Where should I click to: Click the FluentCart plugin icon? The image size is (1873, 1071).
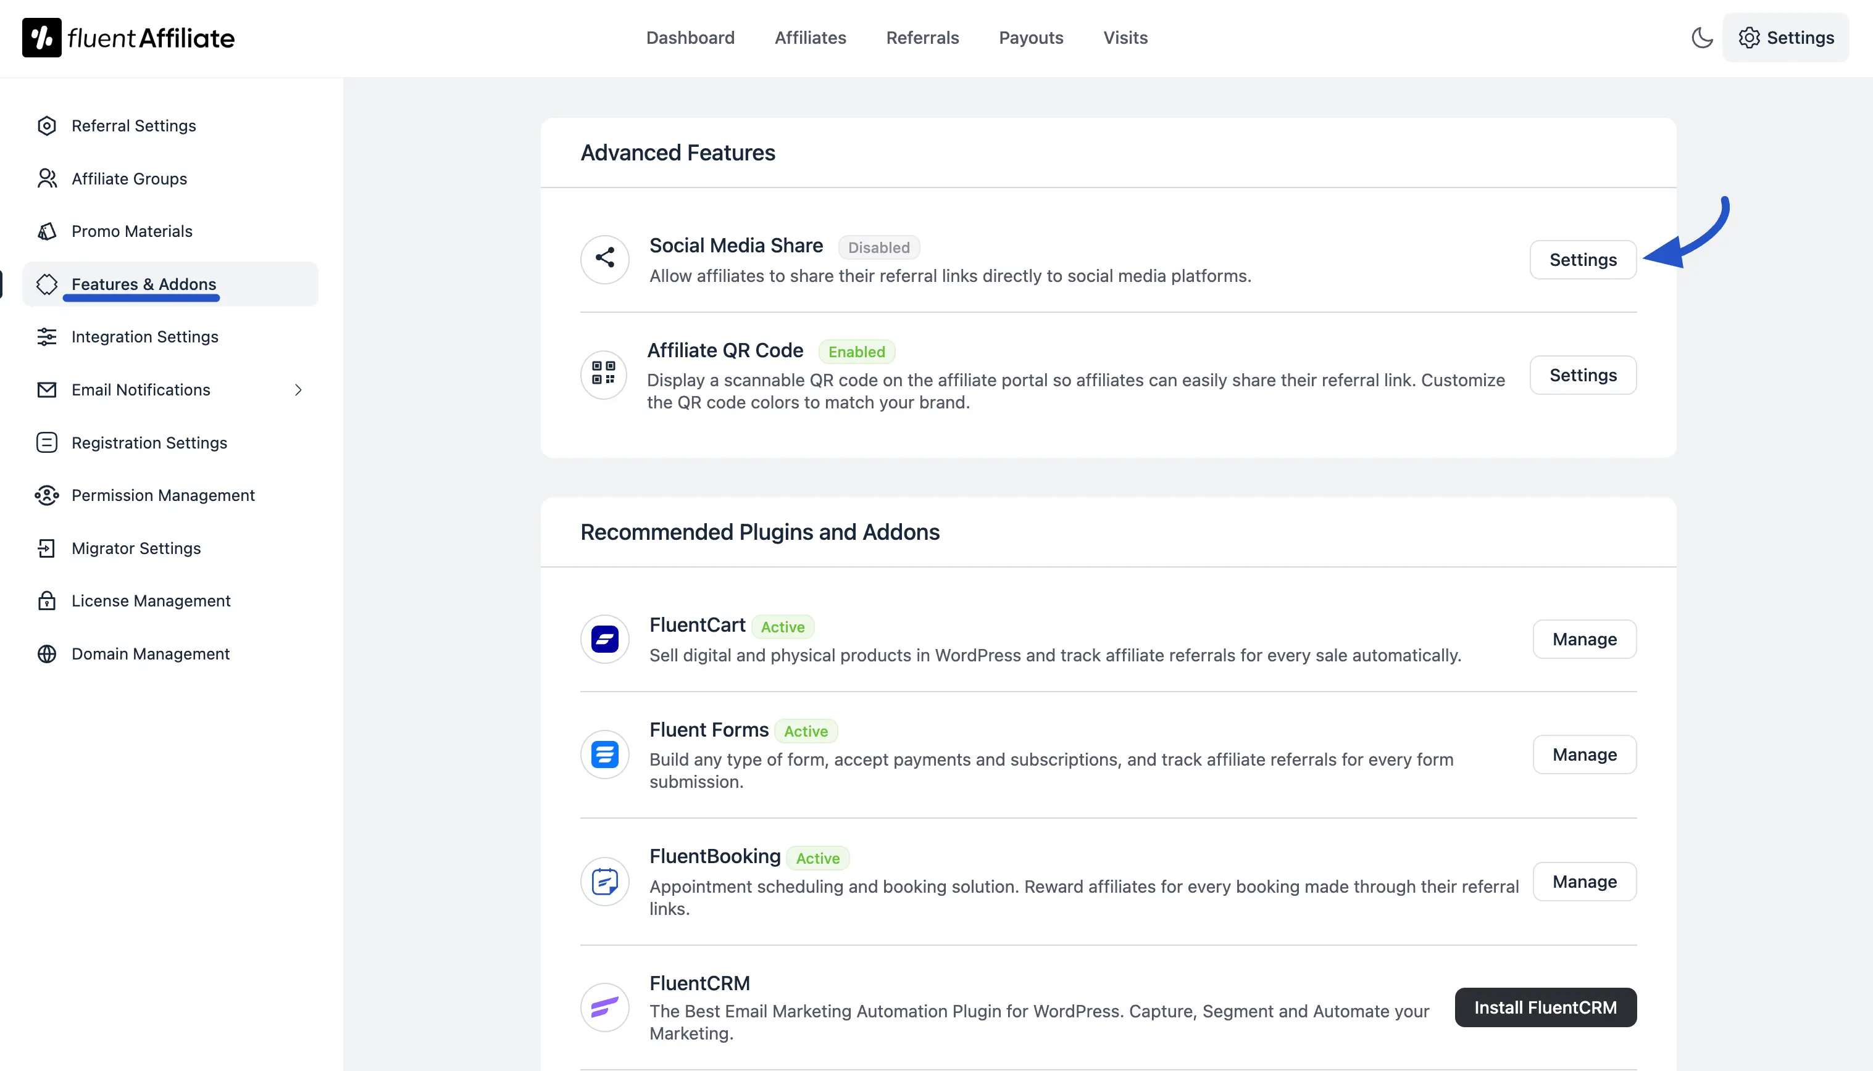[x=604, y=639]
